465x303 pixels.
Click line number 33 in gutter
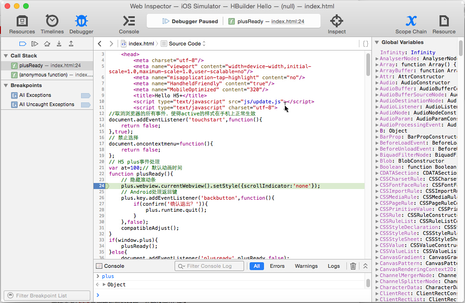101,240
